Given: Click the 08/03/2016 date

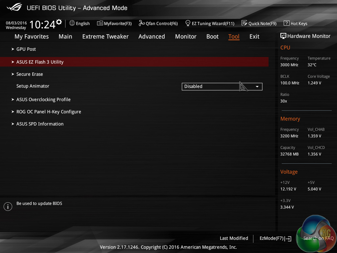Looking at the screenshot, I should click(16, 23).
